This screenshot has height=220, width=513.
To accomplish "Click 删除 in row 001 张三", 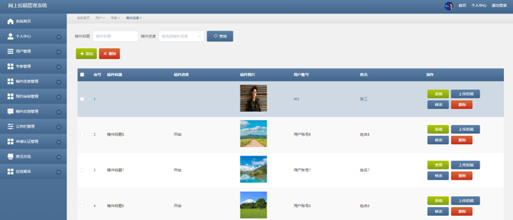I will click(461, 104).
